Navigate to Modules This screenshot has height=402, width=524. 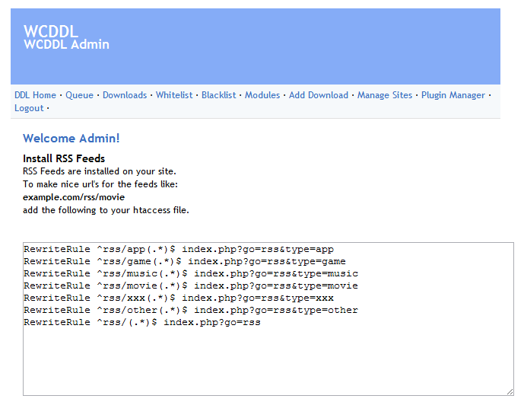[x=262, y=95]
